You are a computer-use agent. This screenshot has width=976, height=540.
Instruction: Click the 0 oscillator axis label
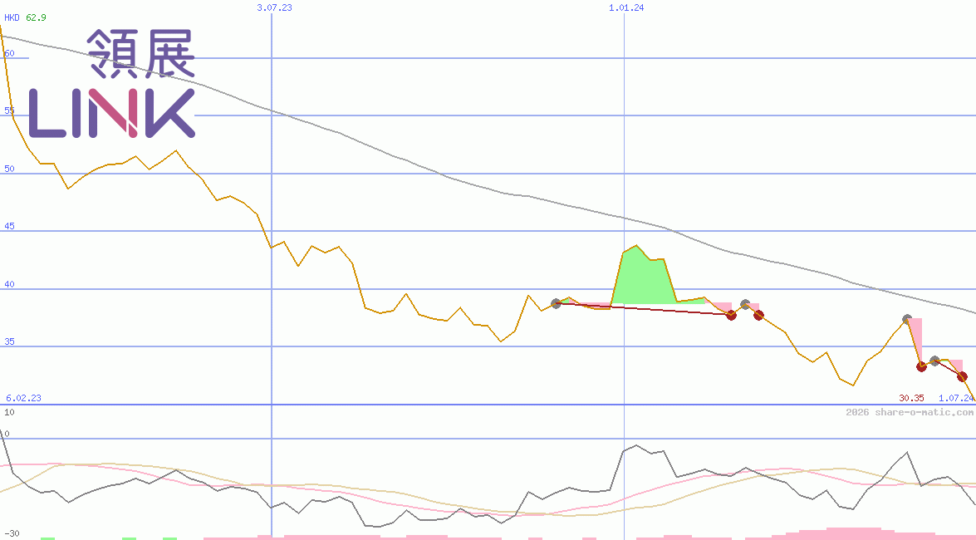click(7, 434)
